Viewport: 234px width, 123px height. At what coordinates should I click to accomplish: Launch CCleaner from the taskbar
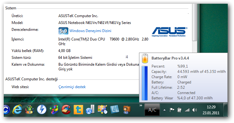coord(66,110)
